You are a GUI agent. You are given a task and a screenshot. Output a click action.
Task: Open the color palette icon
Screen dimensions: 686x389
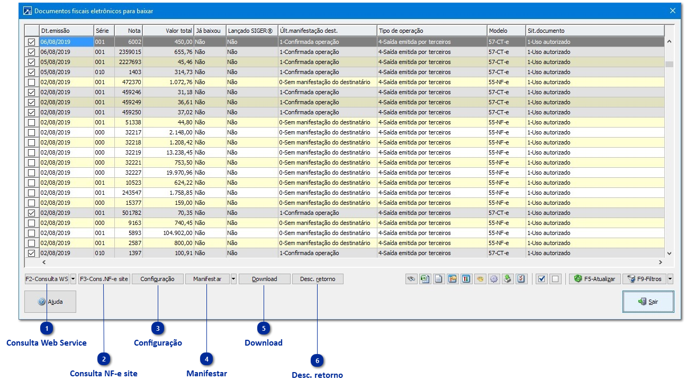coord(480,279)
